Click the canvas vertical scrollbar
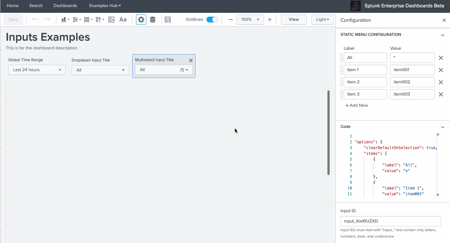The width and height of the screenshot is (450, 243). [x=328, y=132]
